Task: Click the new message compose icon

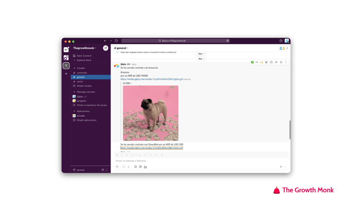Action: tap(106, 48)
